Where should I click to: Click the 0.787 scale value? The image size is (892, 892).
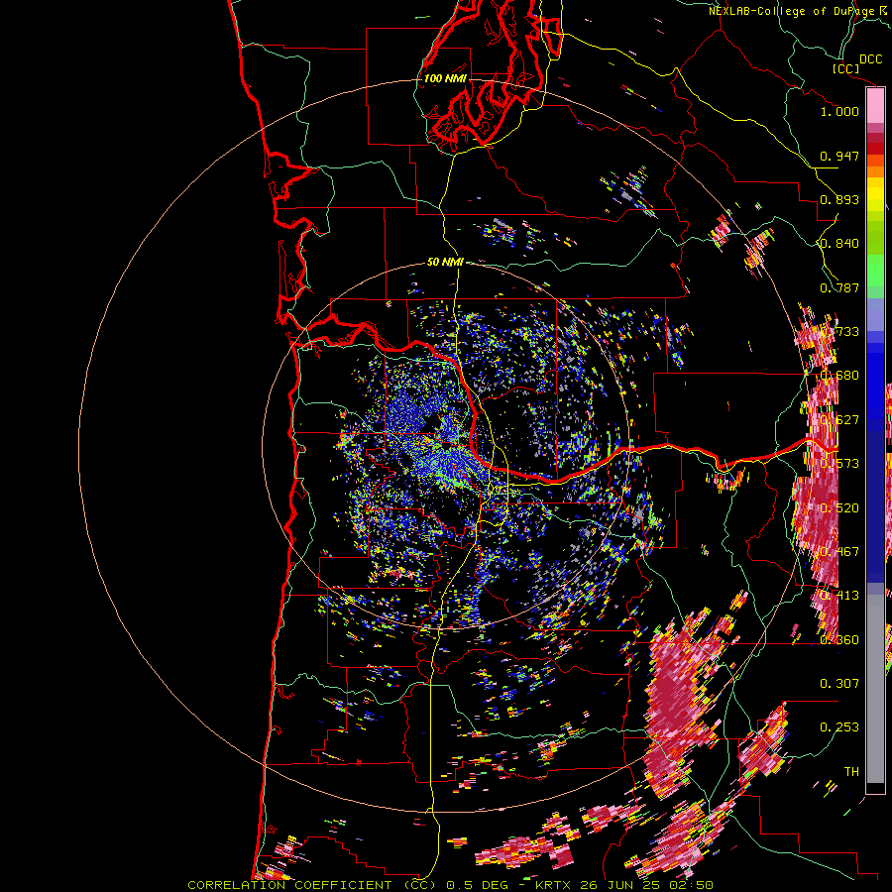point(839,287)
